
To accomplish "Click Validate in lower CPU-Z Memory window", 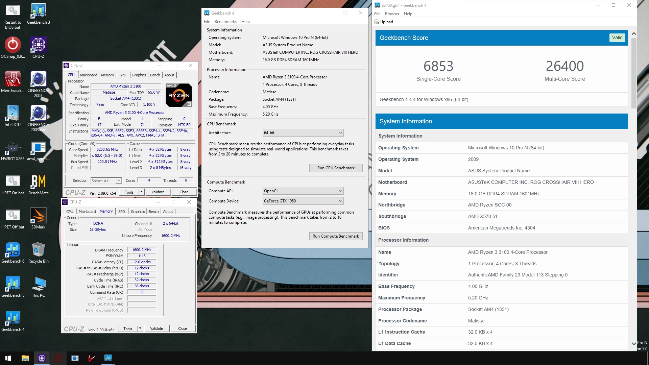I will tap(157, 328).
